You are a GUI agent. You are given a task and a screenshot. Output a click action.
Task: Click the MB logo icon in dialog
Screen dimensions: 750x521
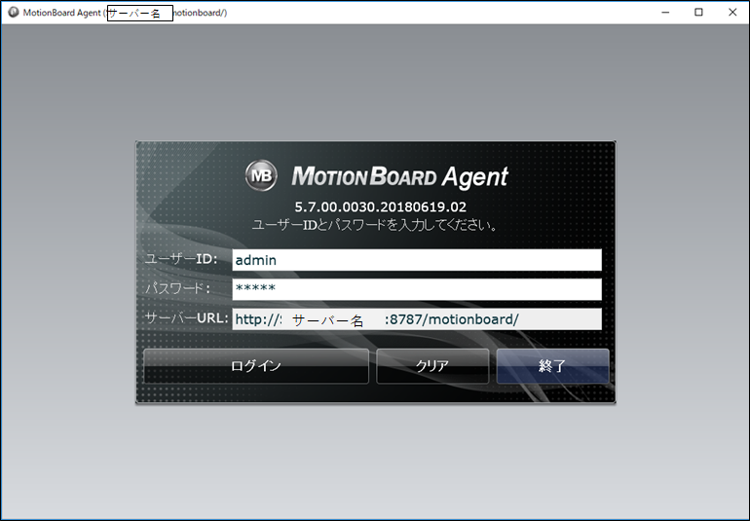[261, 175]
